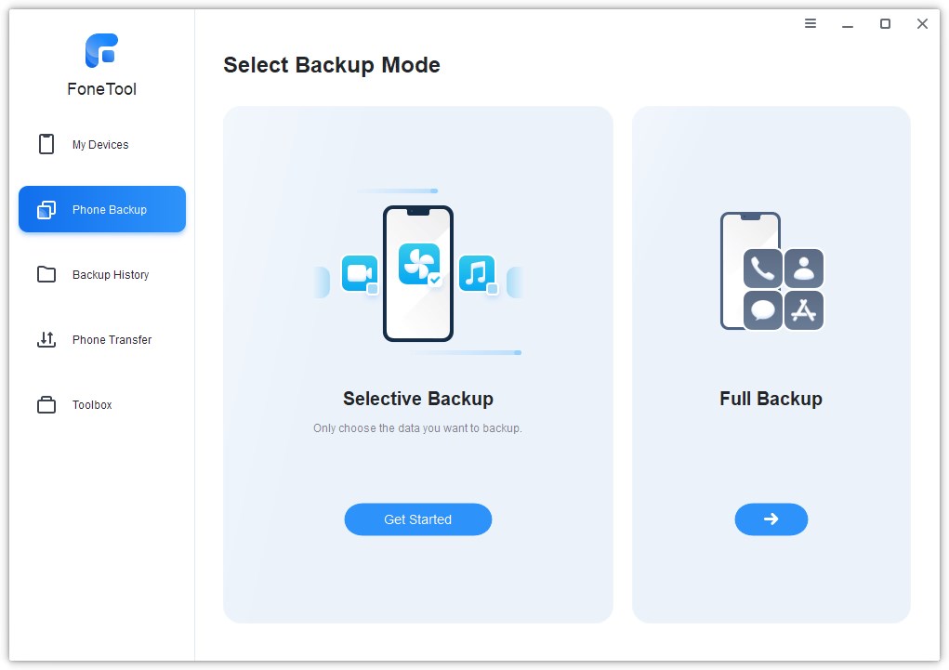Click the Full Backup apps illustration
Image resolution: width=949 pixels, height=670 pixels.
(771, 271)
